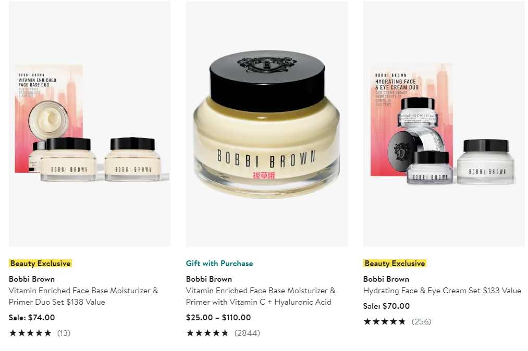Open the (2844) review count

[247, 333]
